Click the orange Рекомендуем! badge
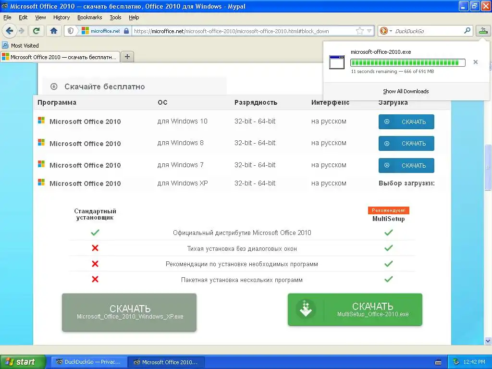 pos(388,210)
